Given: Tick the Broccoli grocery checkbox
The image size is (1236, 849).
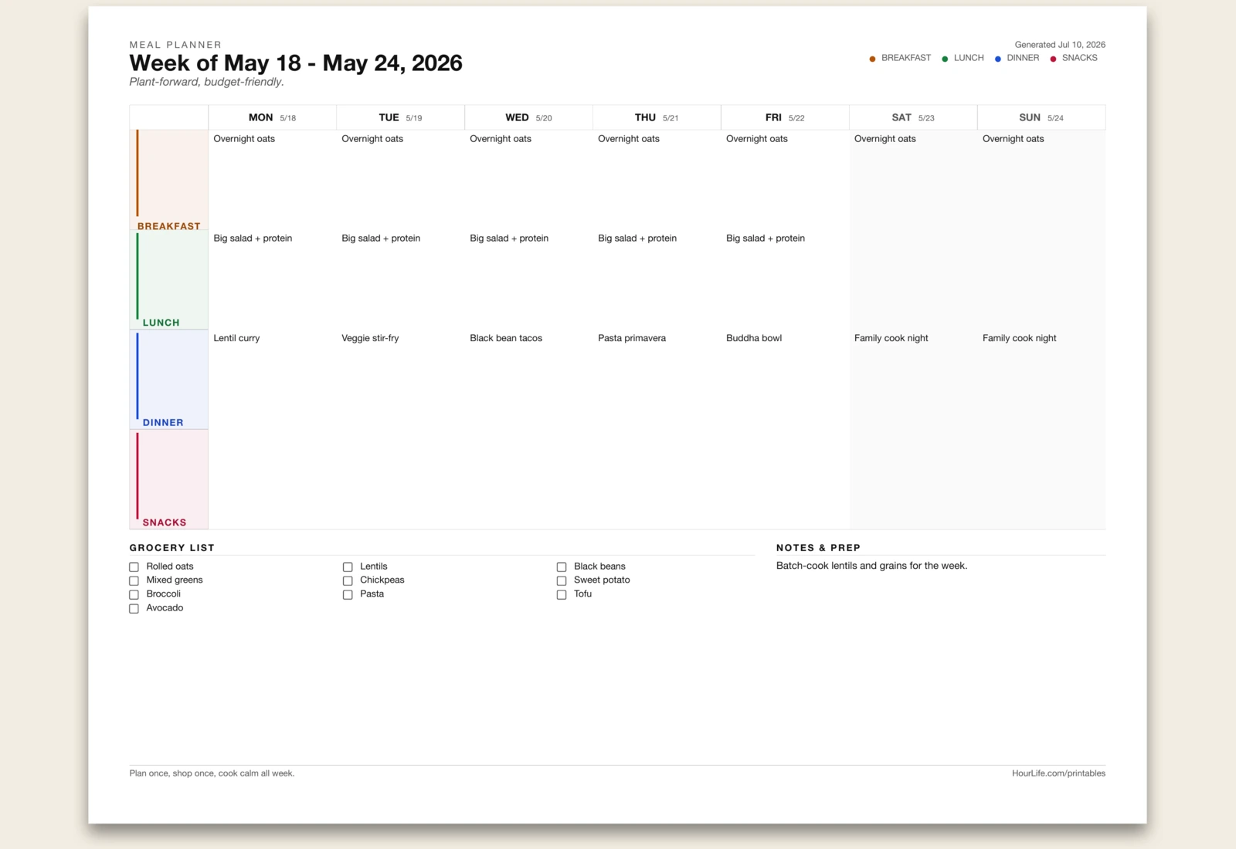Looking at the screenshot, I should [x=134, y=594].
